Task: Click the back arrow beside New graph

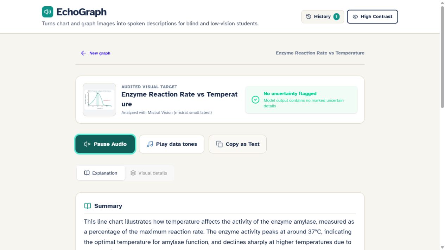Action: coord(83,53)
